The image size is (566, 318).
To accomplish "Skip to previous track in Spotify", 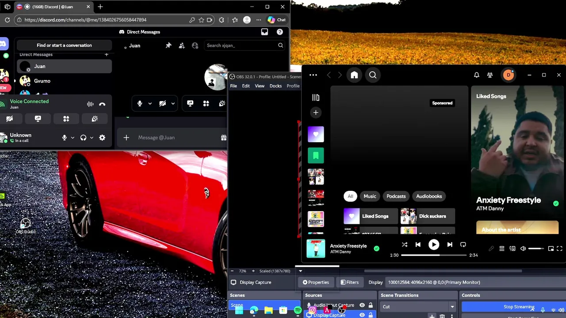I will click(x=418, y=244).
